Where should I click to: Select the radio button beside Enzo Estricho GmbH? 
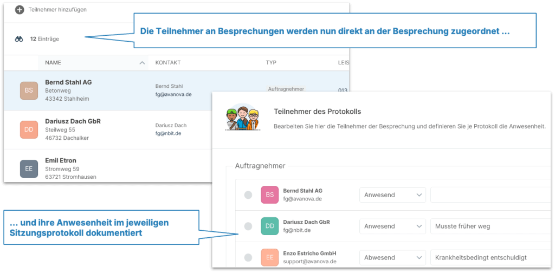248,257
